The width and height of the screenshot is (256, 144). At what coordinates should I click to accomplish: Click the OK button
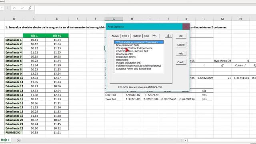point(181,36)
